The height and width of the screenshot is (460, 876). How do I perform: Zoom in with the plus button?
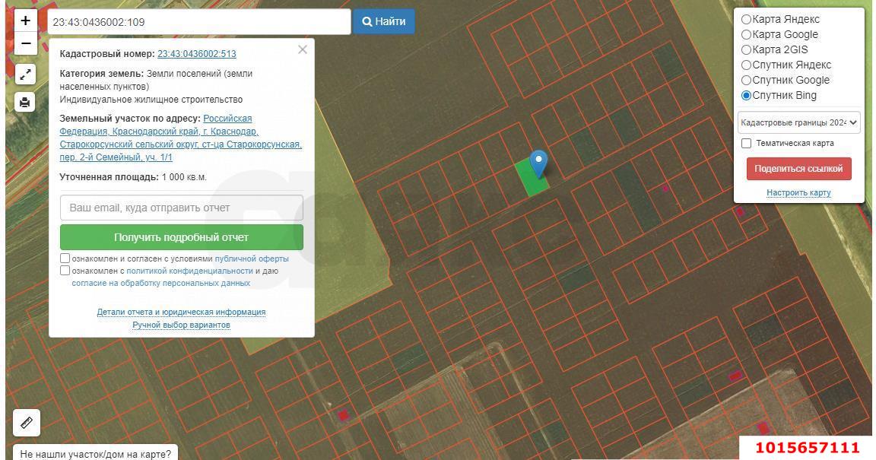coord(25,21)
